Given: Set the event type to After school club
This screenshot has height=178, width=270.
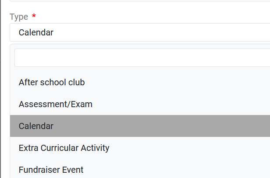Looking at the screenshot, I should tap(52, 82).
